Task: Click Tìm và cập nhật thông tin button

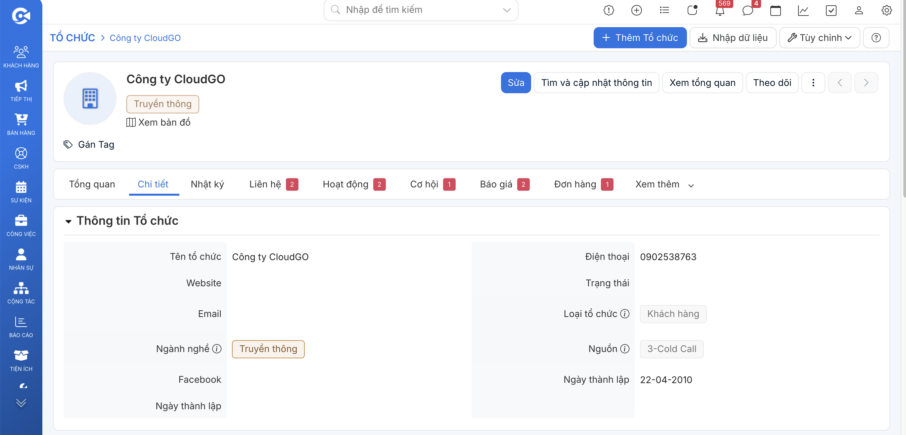Action: (596, 83)
